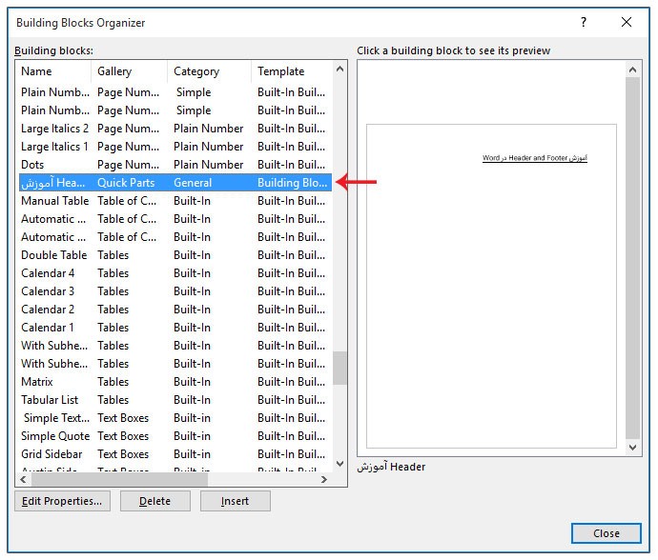Screen dimensions: 658x560
Task: Click the header preview thumbnail page
Action: 491,285
